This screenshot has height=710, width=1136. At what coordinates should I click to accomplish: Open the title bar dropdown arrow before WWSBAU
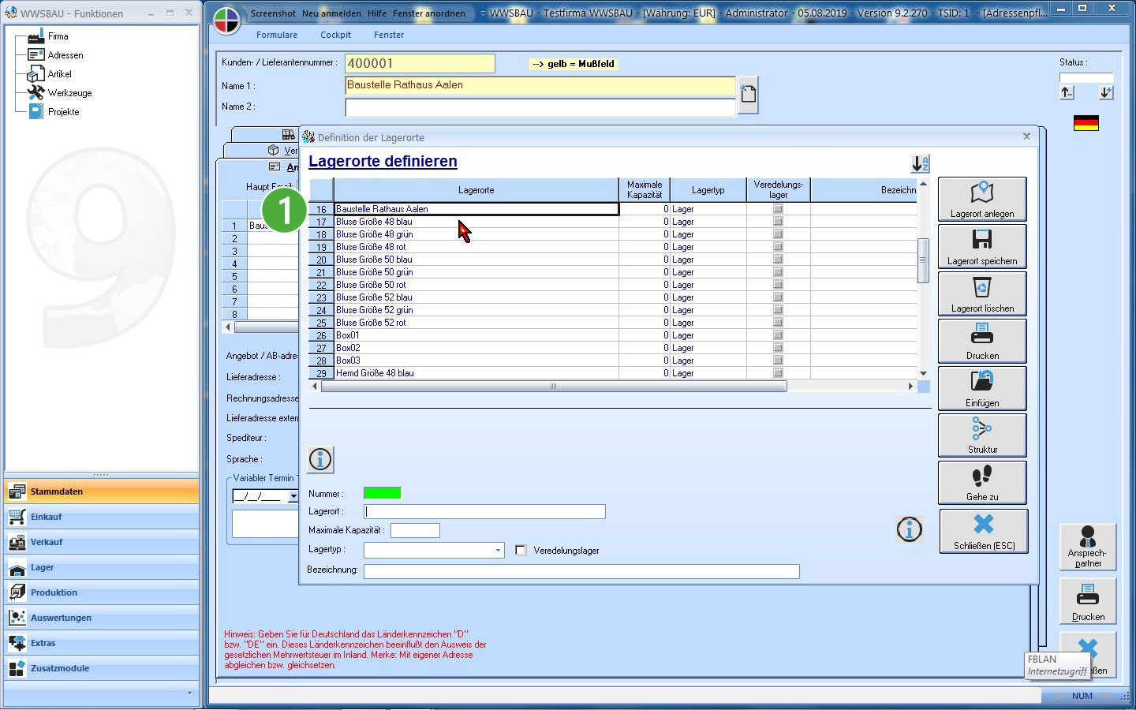pos(483,13)
